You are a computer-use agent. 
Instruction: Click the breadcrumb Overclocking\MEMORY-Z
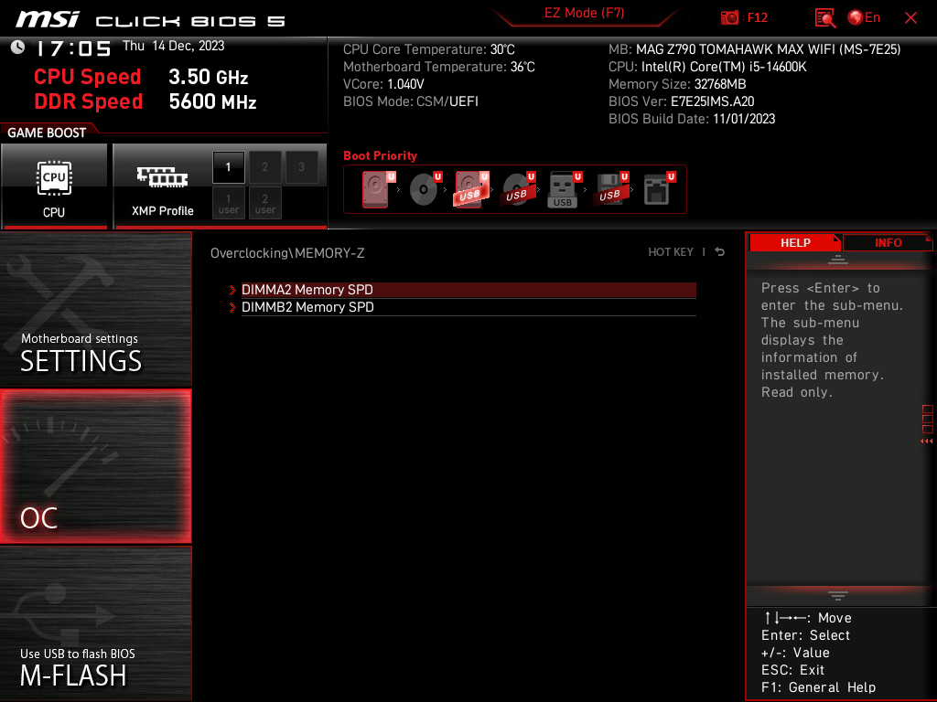(287, 253)
